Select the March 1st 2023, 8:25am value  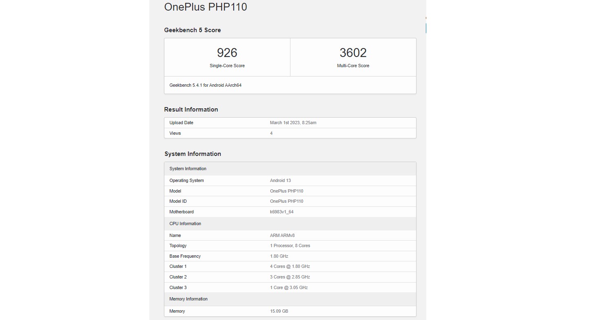pos(293,123)
